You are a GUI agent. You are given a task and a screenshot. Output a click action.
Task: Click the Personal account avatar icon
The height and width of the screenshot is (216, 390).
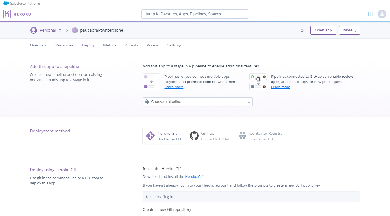34,30
